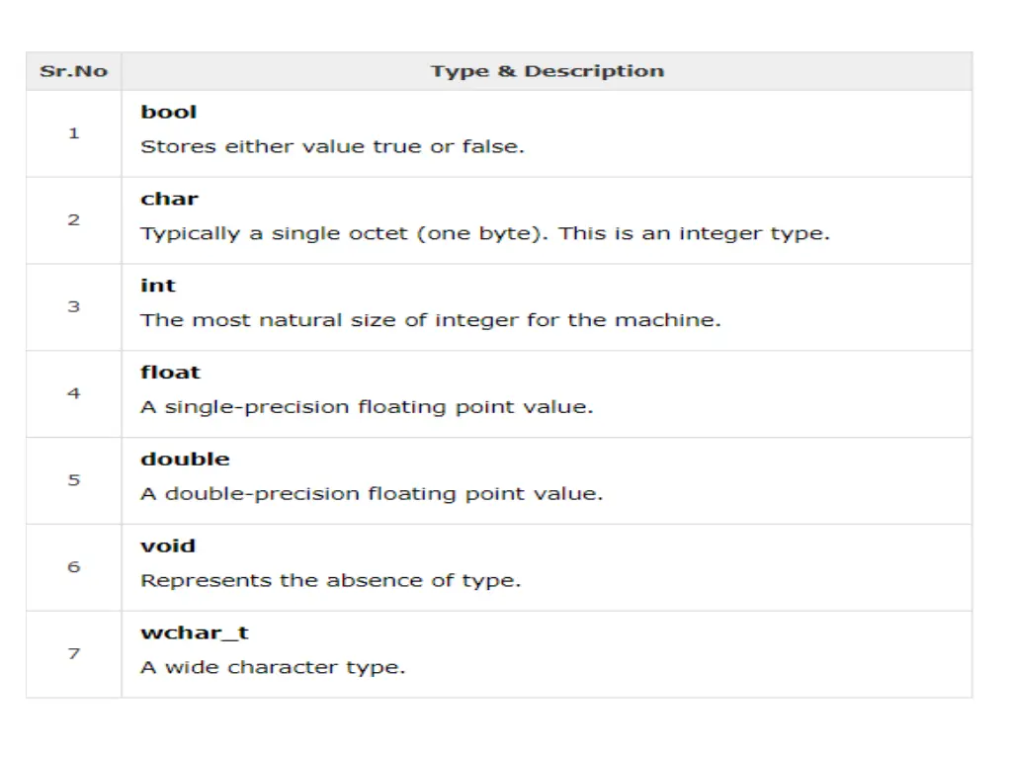
Task: Click the void type name
Action: [168, 546]
